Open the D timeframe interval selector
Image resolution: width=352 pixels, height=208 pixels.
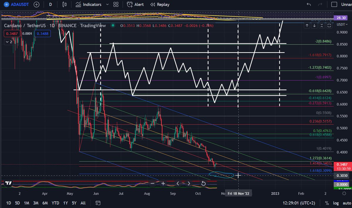(50, 4)
